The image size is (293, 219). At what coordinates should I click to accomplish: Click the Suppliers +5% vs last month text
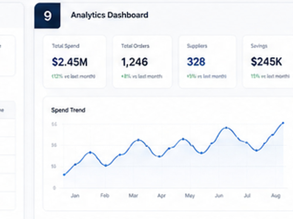tap(207, 76)
